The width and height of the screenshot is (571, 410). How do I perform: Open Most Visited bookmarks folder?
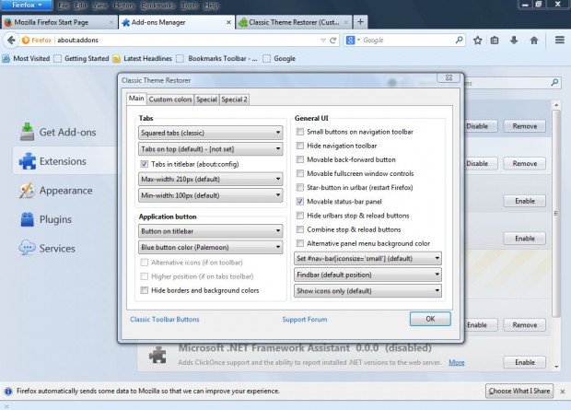click(26, 58)
